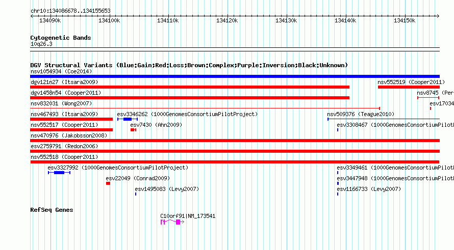
Task: Select the esv2759791 (Redon2006) label
Action: pos(64,146)
